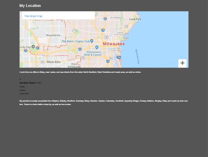Viewport: 208px width, 157px height.
Task: Open the View larger map link
Action: click(x=33, y=16)
